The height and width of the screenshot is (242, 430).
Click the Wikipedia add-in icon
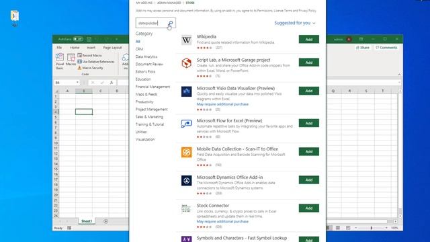[187, 40]
